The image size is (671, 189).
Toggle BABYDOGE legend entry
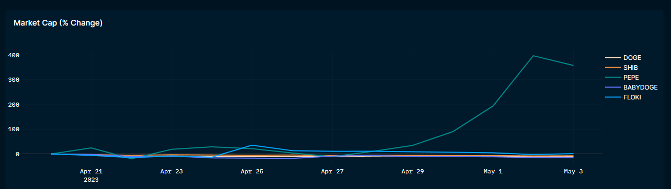pyautogui.click(x=632, y=87)
